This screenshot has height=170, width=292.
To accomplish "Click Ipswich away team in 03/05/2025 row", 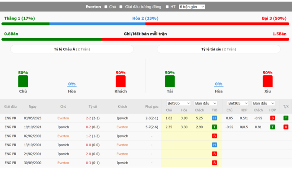I will point(122,118).
